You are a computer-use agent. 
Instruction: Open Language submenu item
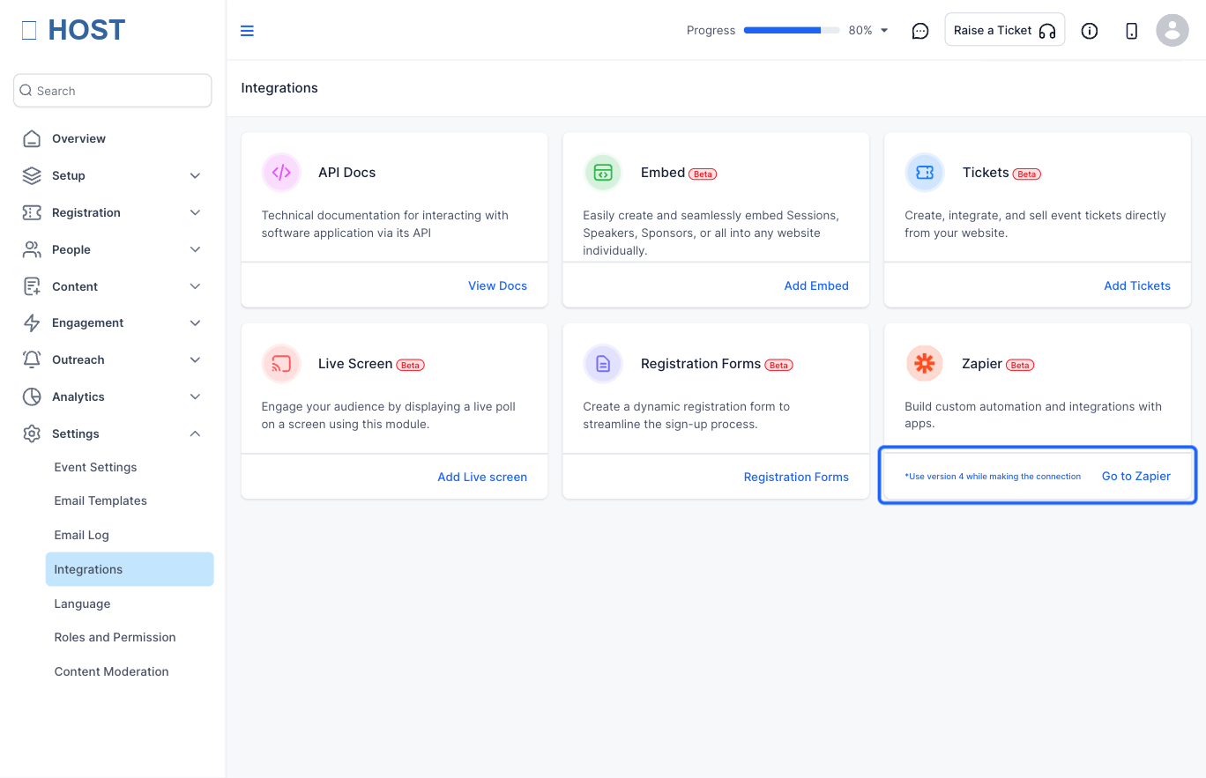(82, 604)
